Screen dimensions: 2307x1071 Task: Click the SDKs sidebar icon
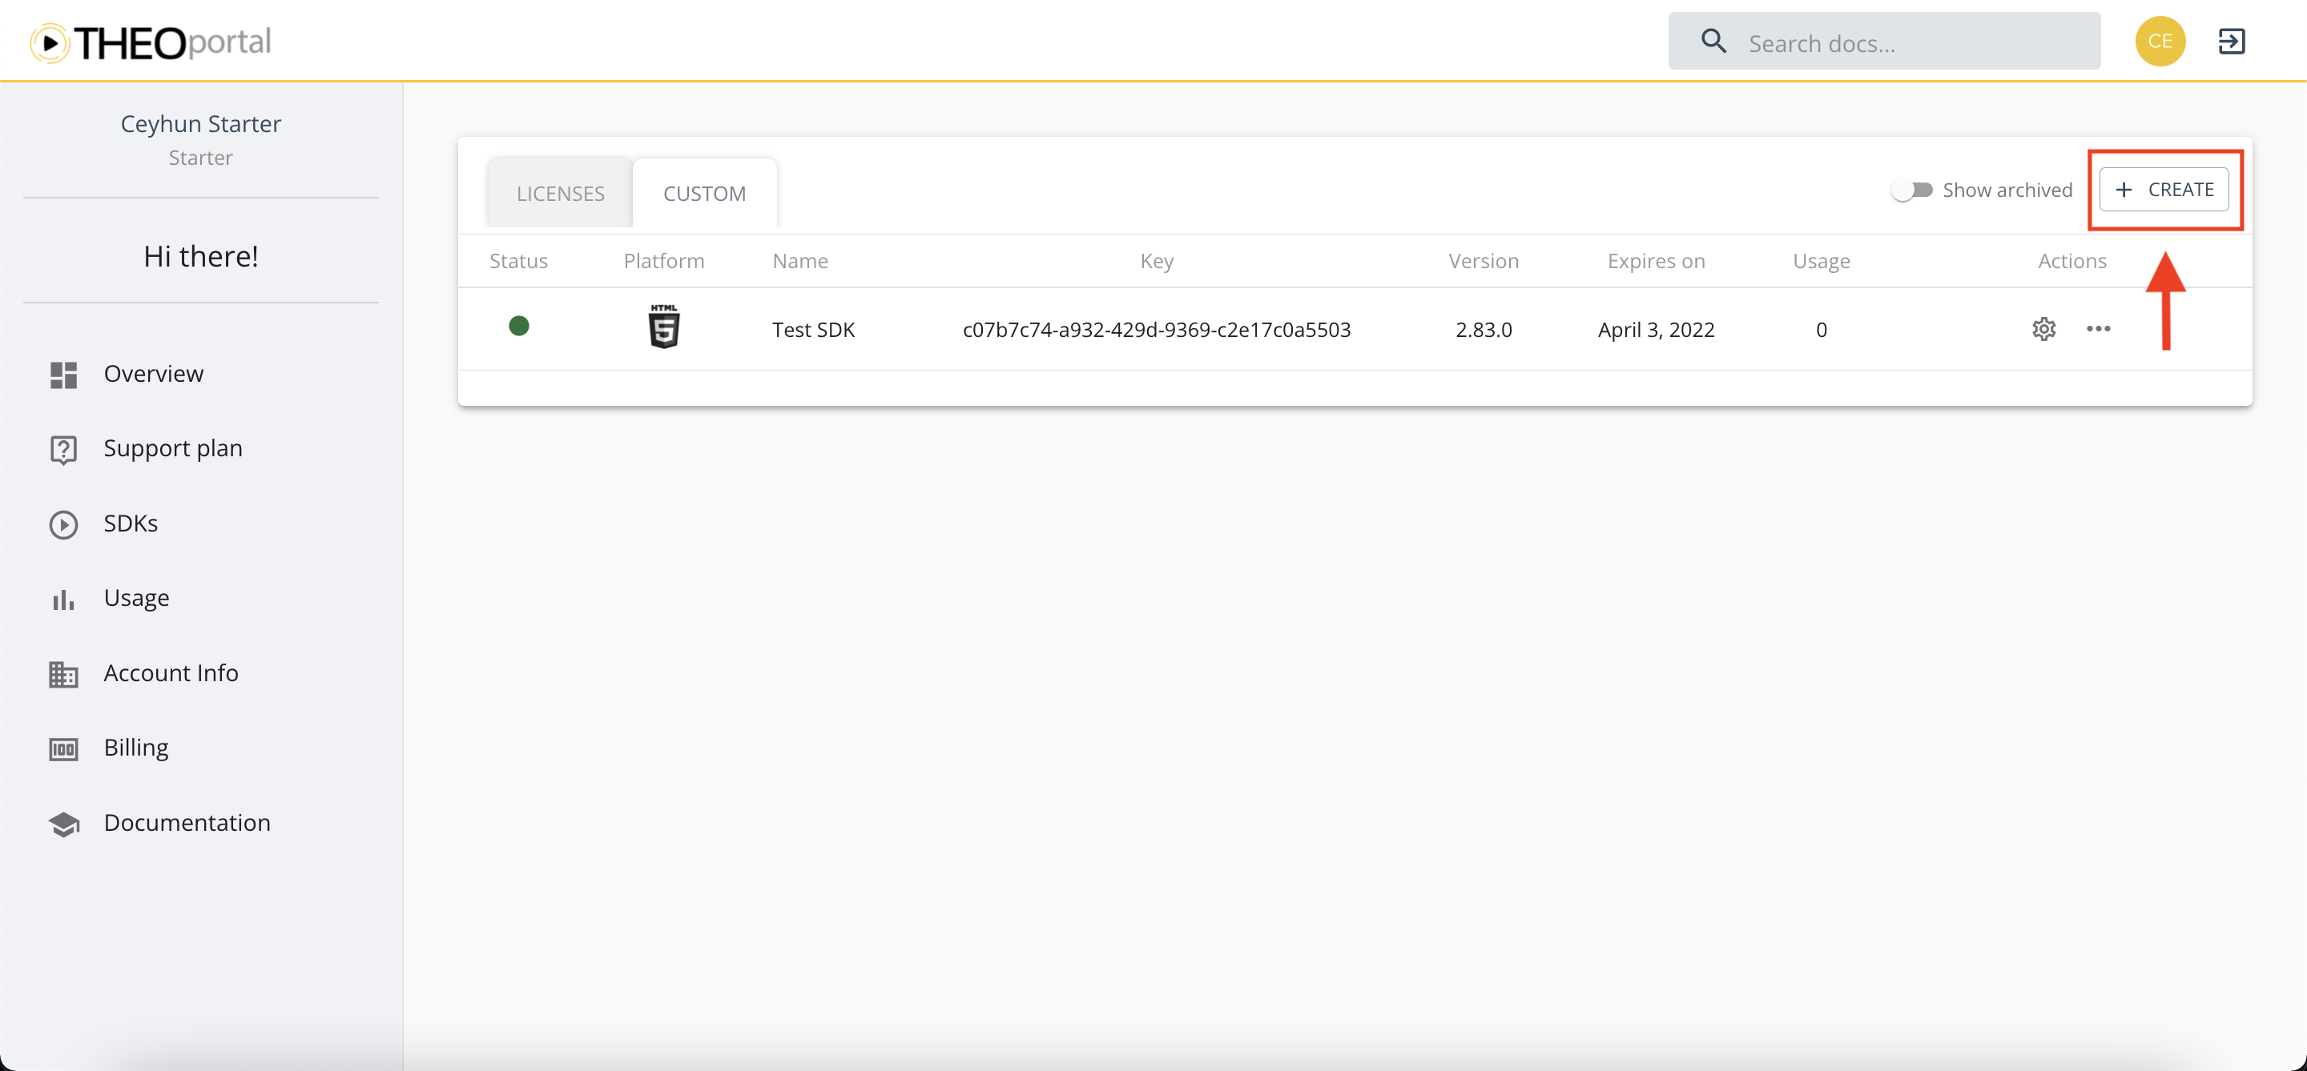point(63,523)
